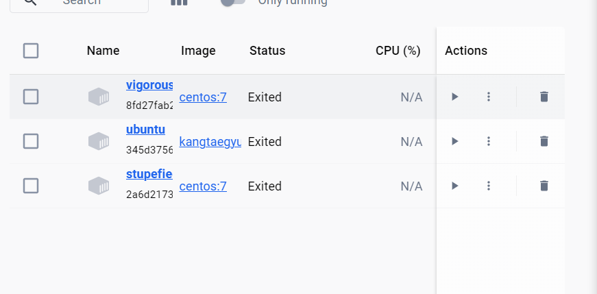Click the search magnifier icon
The width and height of the screenshot is (597, 294).
tap(30, 2)
